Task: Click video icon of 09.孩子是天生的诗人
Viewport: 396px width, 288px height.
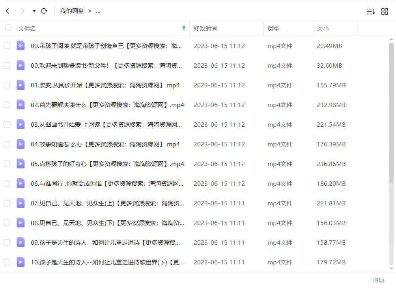Action: tap(21, 242)
